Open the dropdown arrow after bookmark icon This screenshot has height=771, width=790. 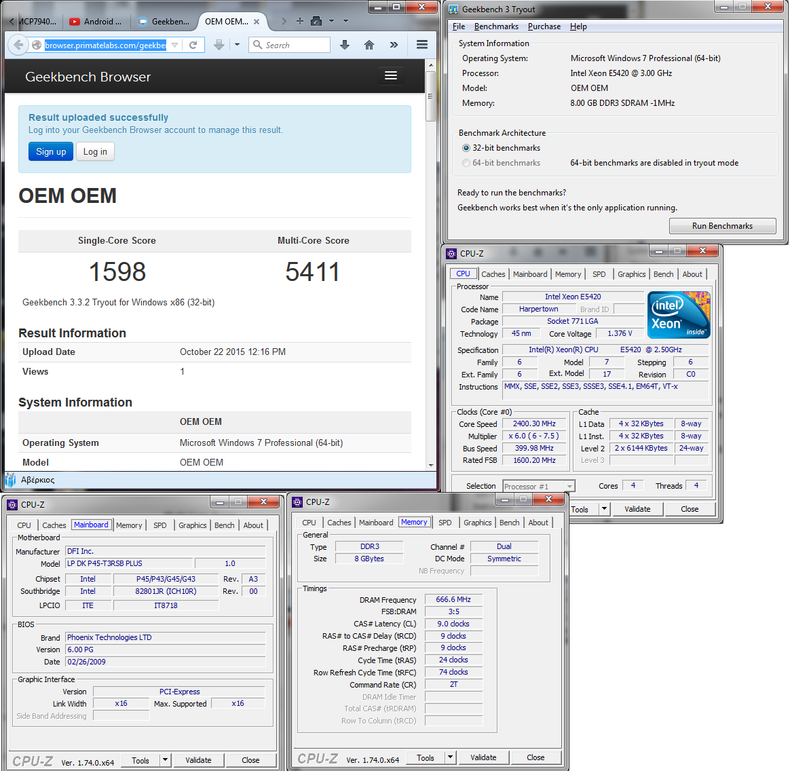(x=237, y=45)
